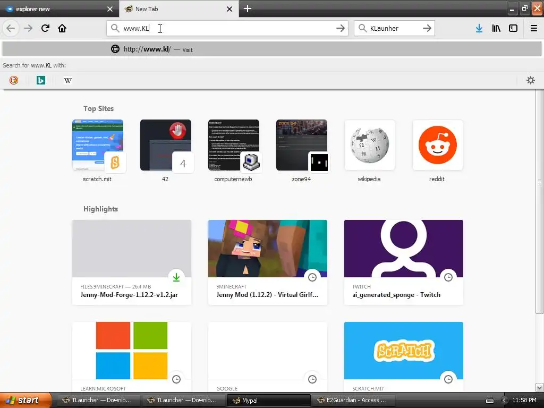Click in the URL address field
Screen dimensions: 544x408
pyautogui.click(x=227, y=28)
